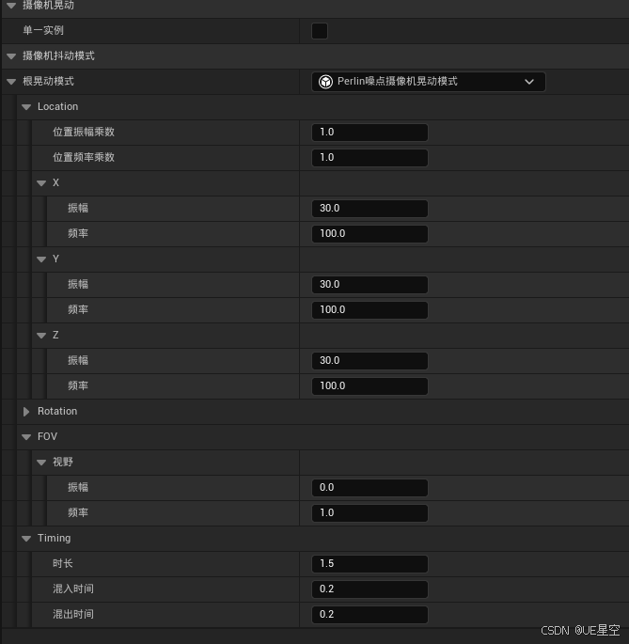Collapse the X axis group
This screenshot has width=629, height=644.
[41, 183]
